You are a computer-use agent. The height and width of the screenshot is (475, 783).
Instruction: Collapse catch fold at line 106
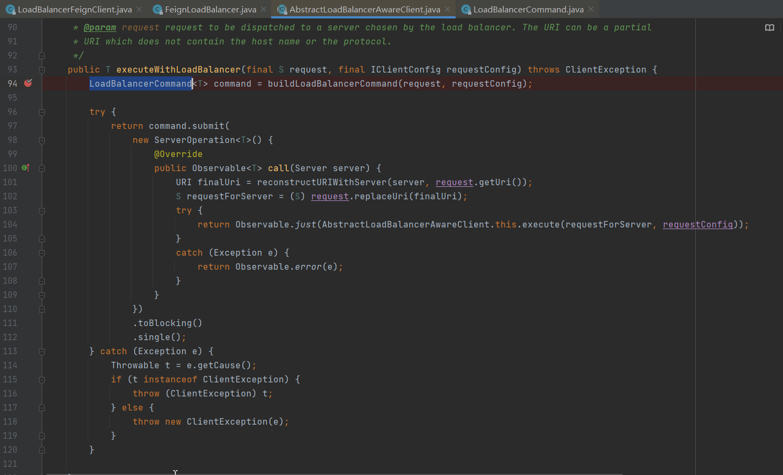pos(42,252)
